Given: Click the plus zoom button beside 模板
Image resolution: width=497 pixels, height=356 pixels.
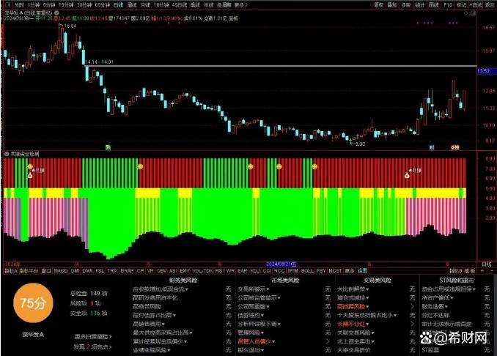Looking at the screenshot, I should pyautogui.click(x=482, y=271).
